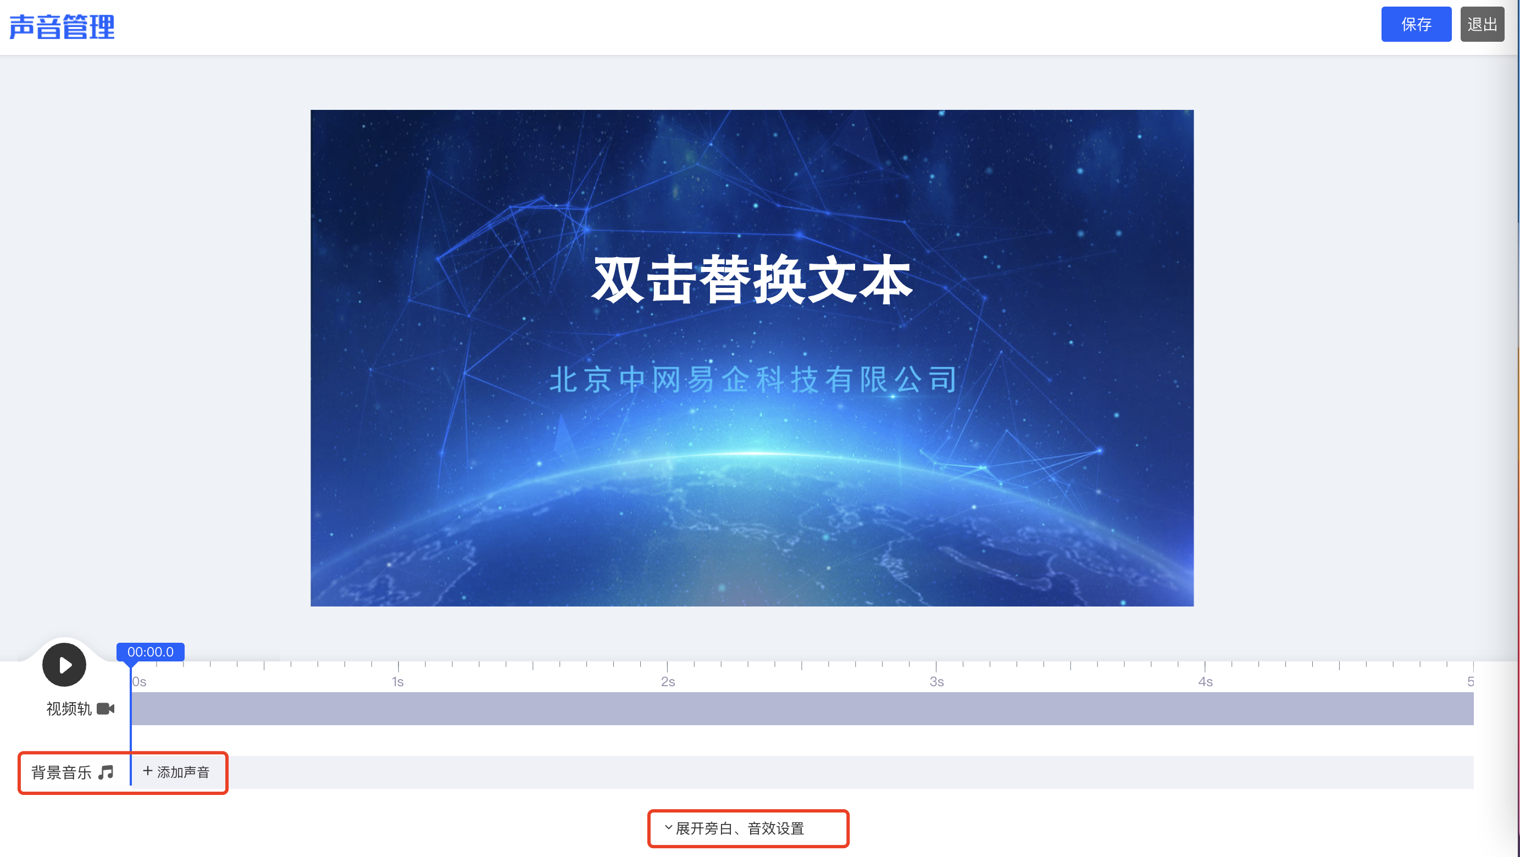Click the background music note icon

[106, 772]
